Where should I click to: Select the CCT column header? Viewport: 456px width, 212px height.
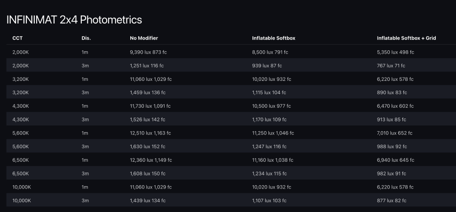pos(17,38)
